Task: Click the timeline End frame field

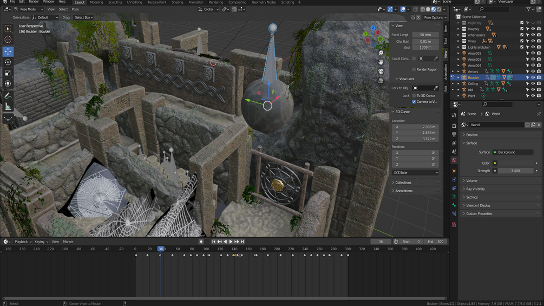Action: click(x=436, y=242)
